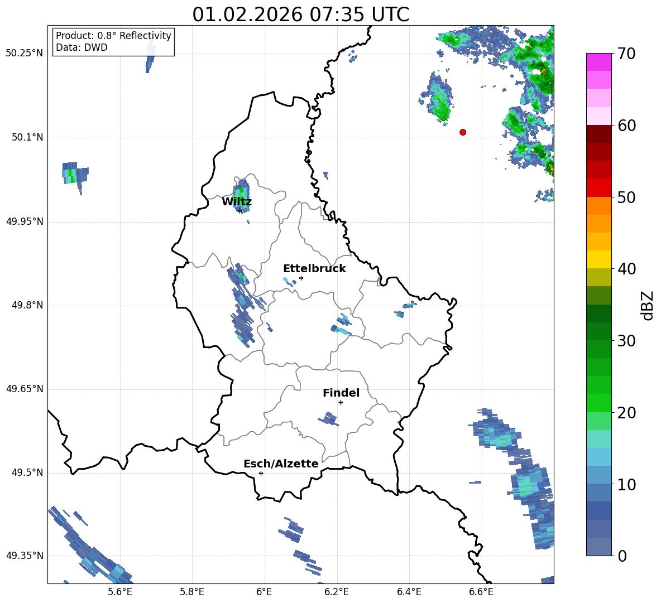
Task: Click the title '01.02.2026 07:35 UTC'
Action: (x=300, y=15)
